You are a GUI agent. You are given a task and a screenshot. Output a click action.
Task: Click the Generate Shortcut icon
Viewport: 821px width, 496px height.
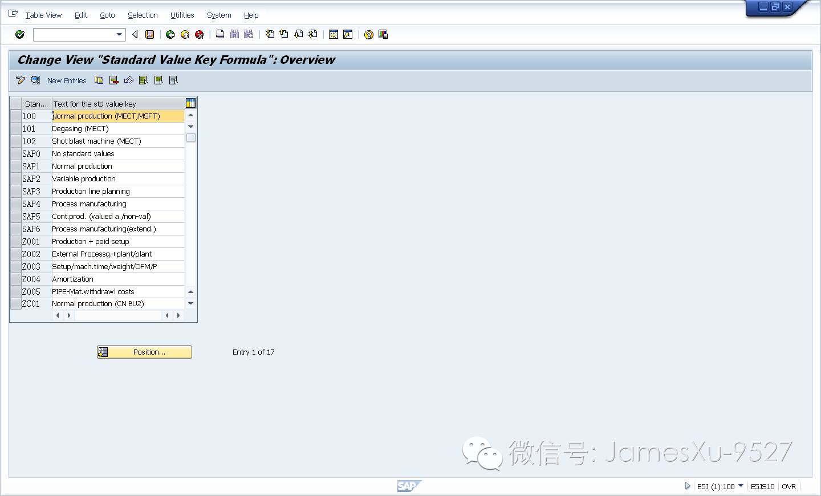pos(348,35)
